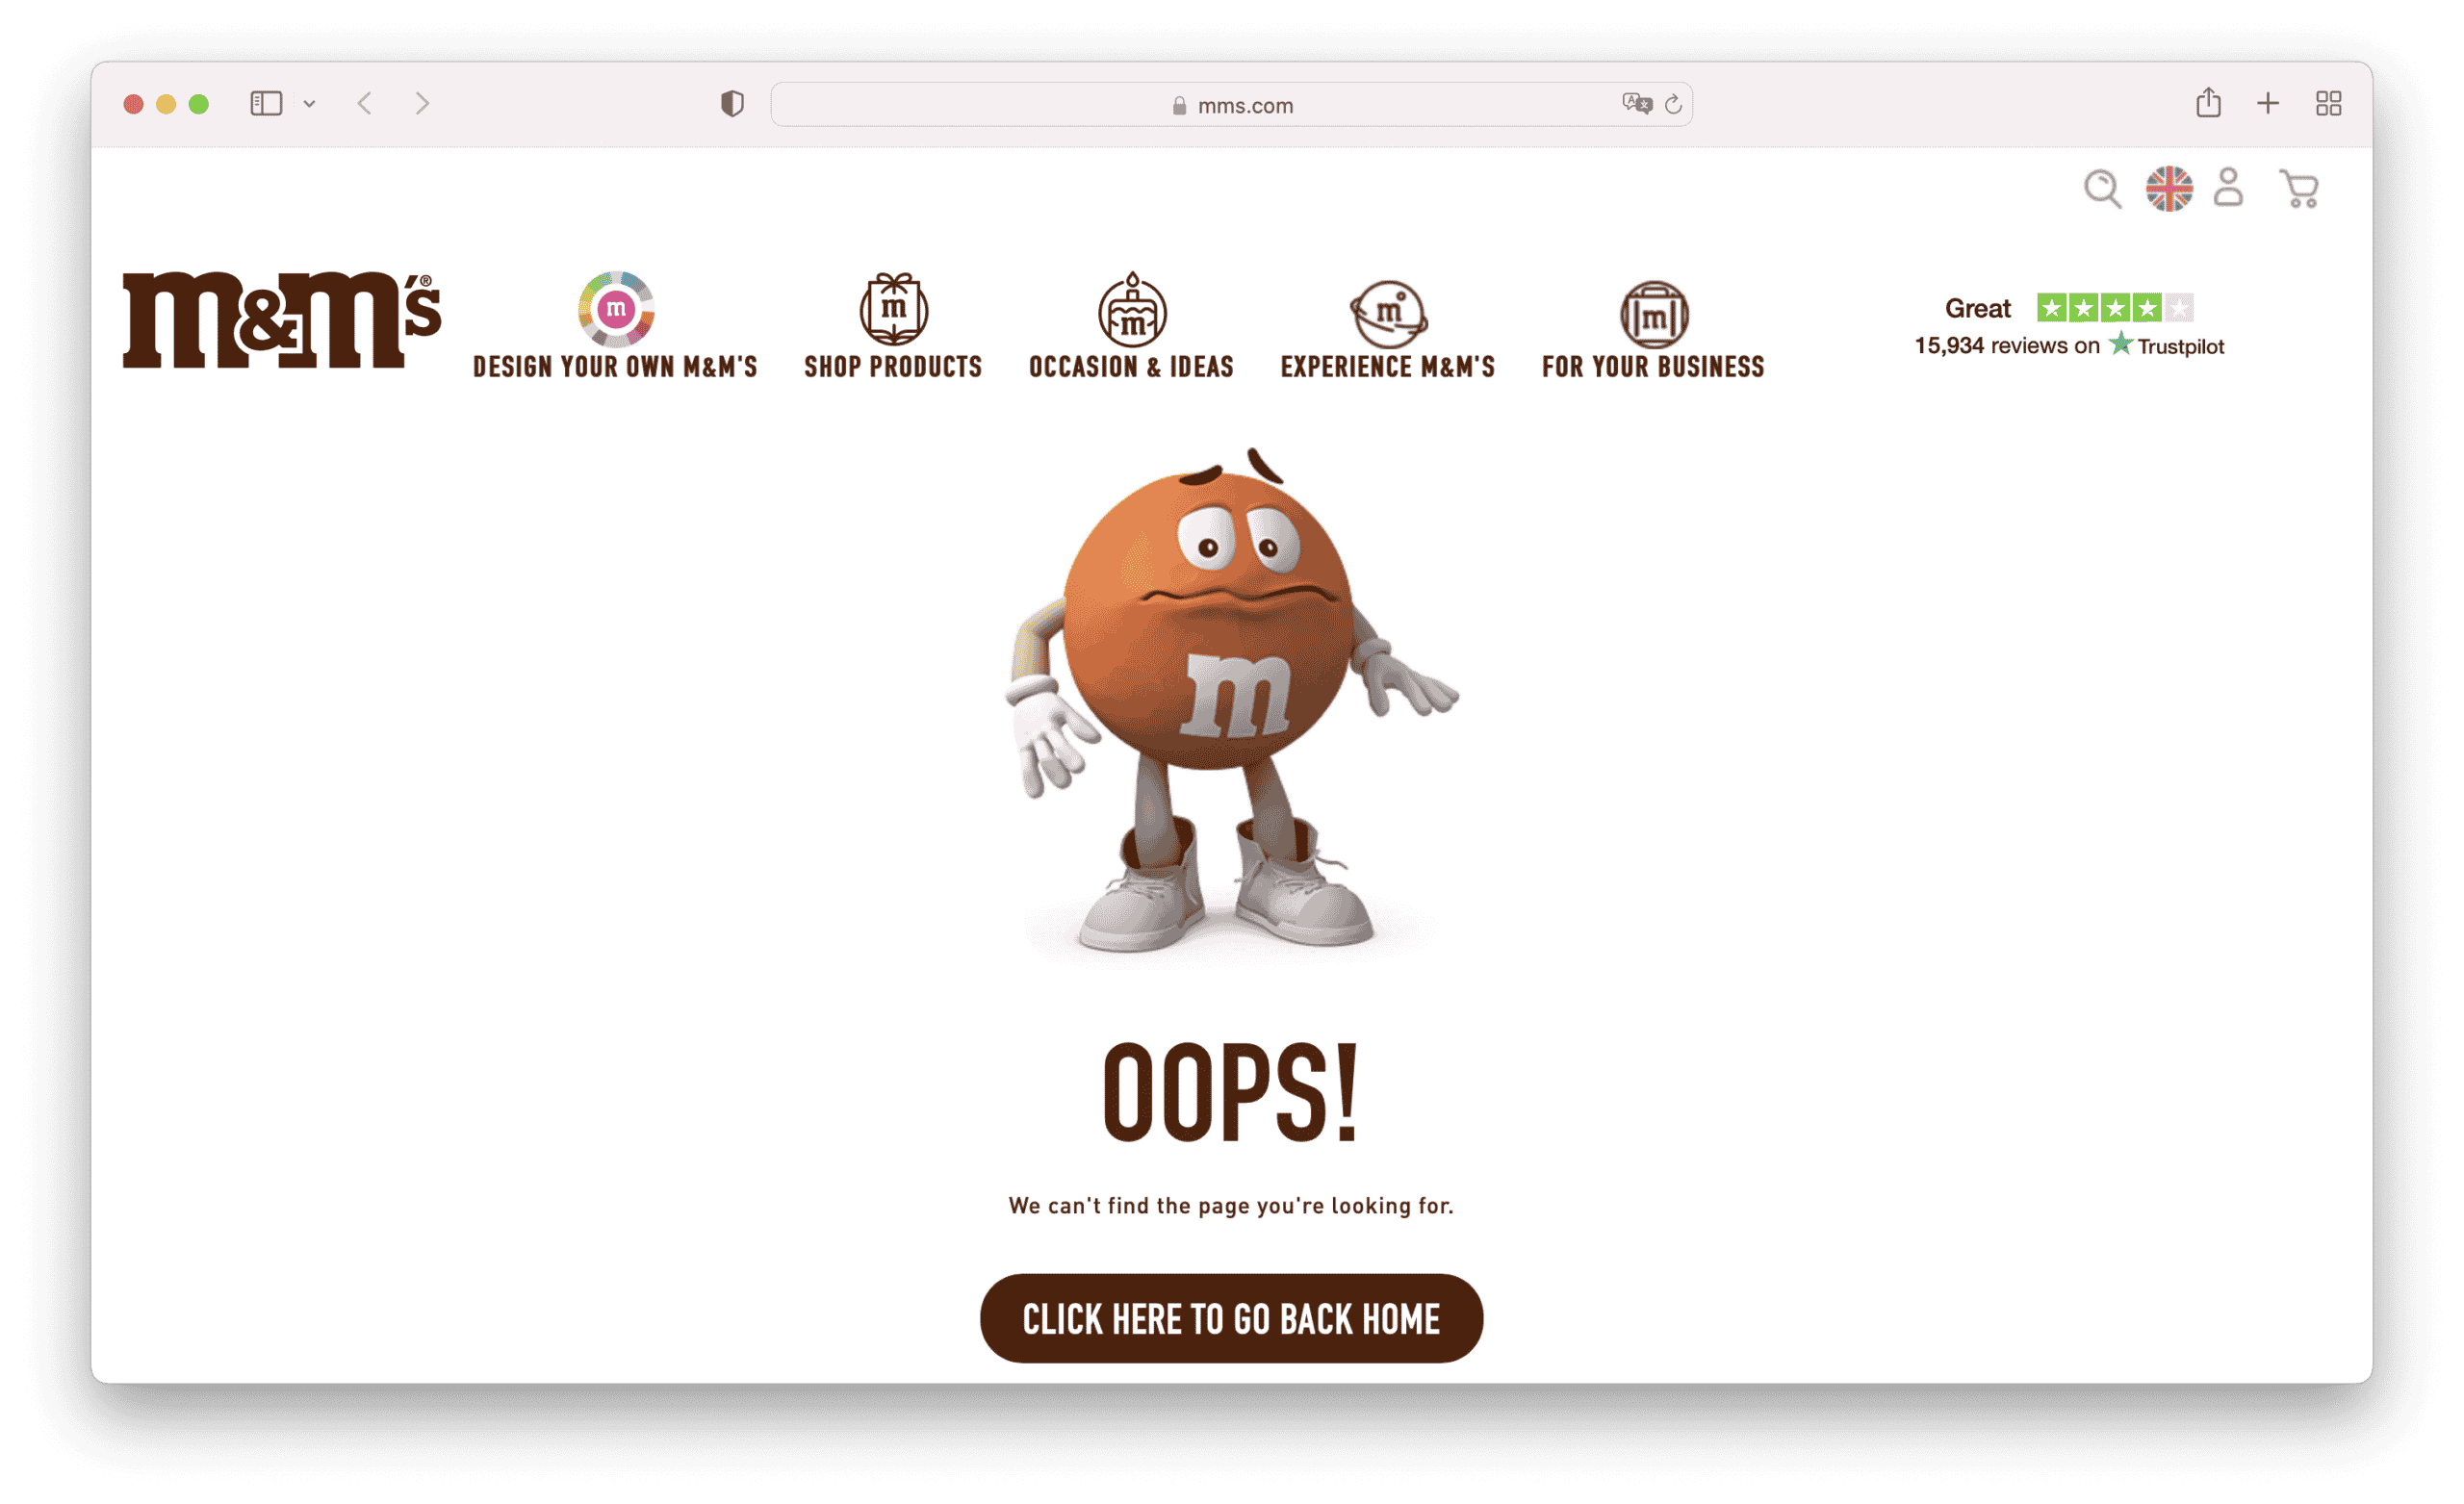Click the gift box Shop Products icon
The width and height of the screenshot is (2464, 1504).
(893, 308)
